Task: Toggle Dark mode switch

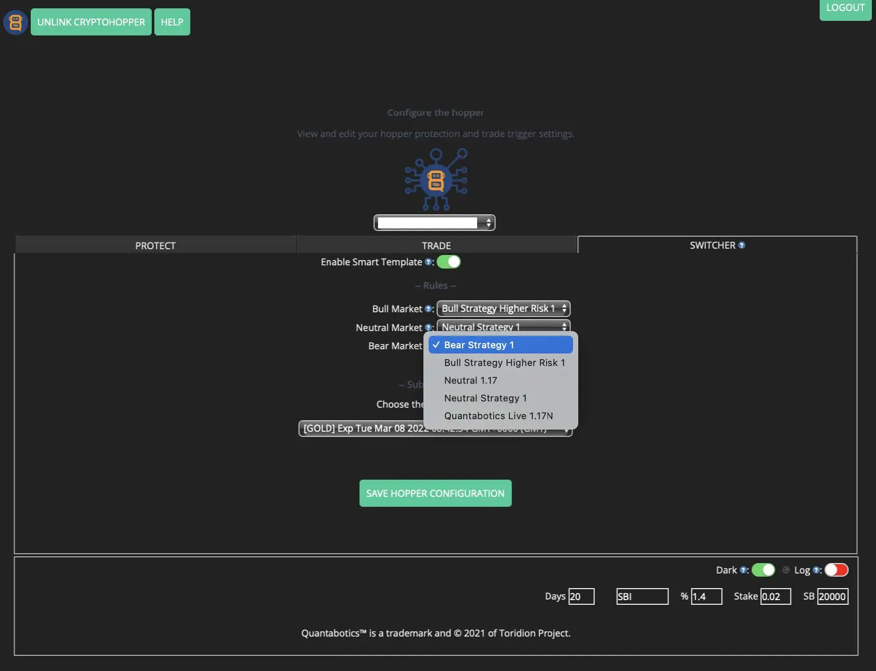Action: 763,570
